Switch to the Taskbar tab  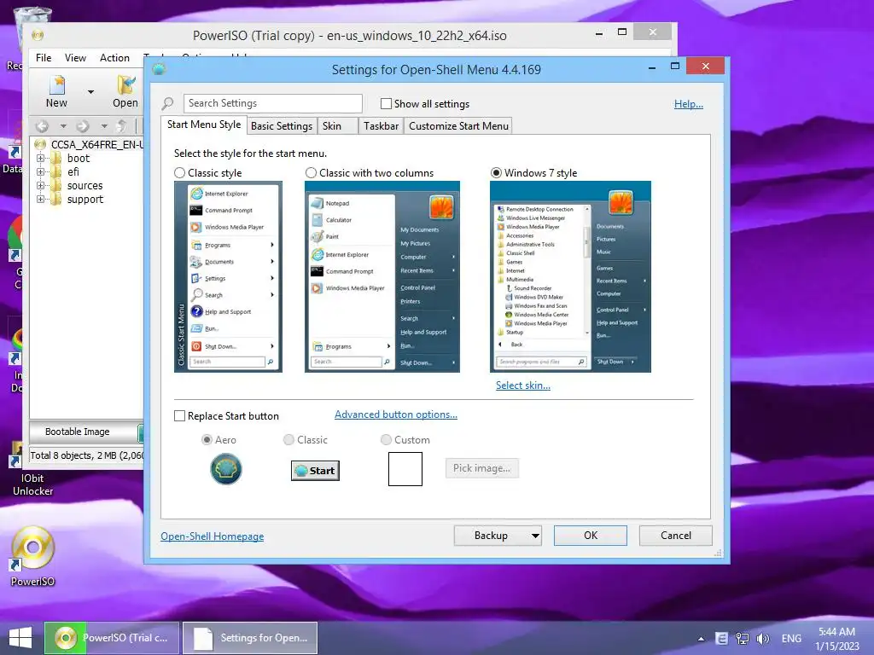click(382, 126)
